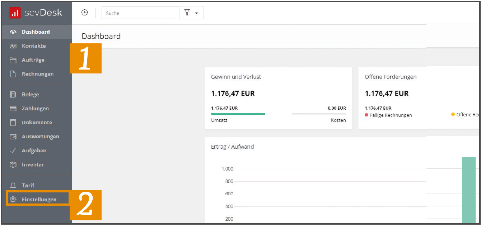This screenshot has height=225, width=481.
Task: Click the Dashboard page heading
Action: click(101, 36)
